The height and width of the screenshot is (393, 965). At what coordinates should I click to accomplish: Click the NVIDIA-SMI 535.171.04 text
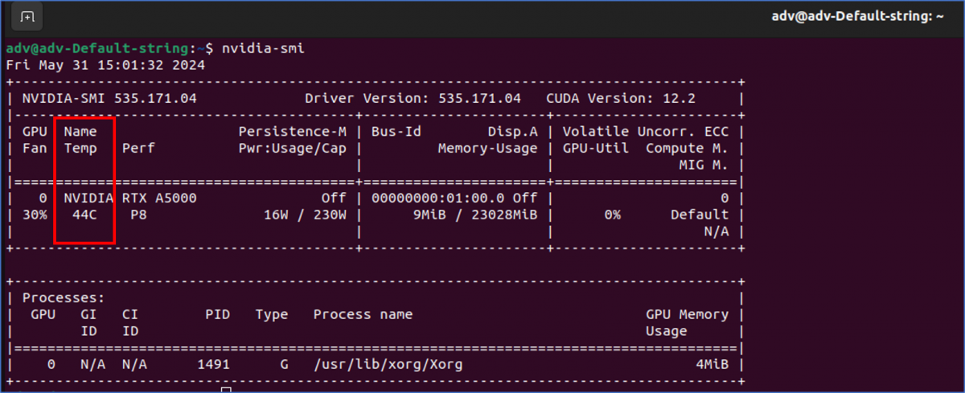(x=109, y=99)
